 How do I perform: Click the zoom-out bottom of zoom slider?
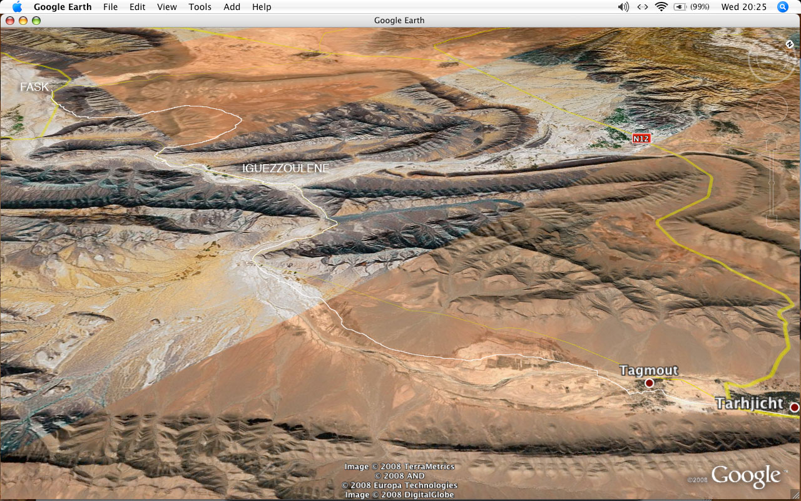point(771,220)
